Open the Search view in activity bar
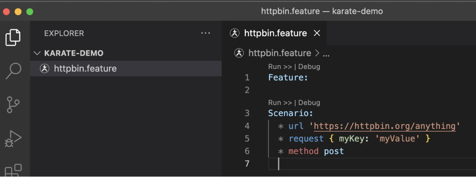 (x=14, y=71)
